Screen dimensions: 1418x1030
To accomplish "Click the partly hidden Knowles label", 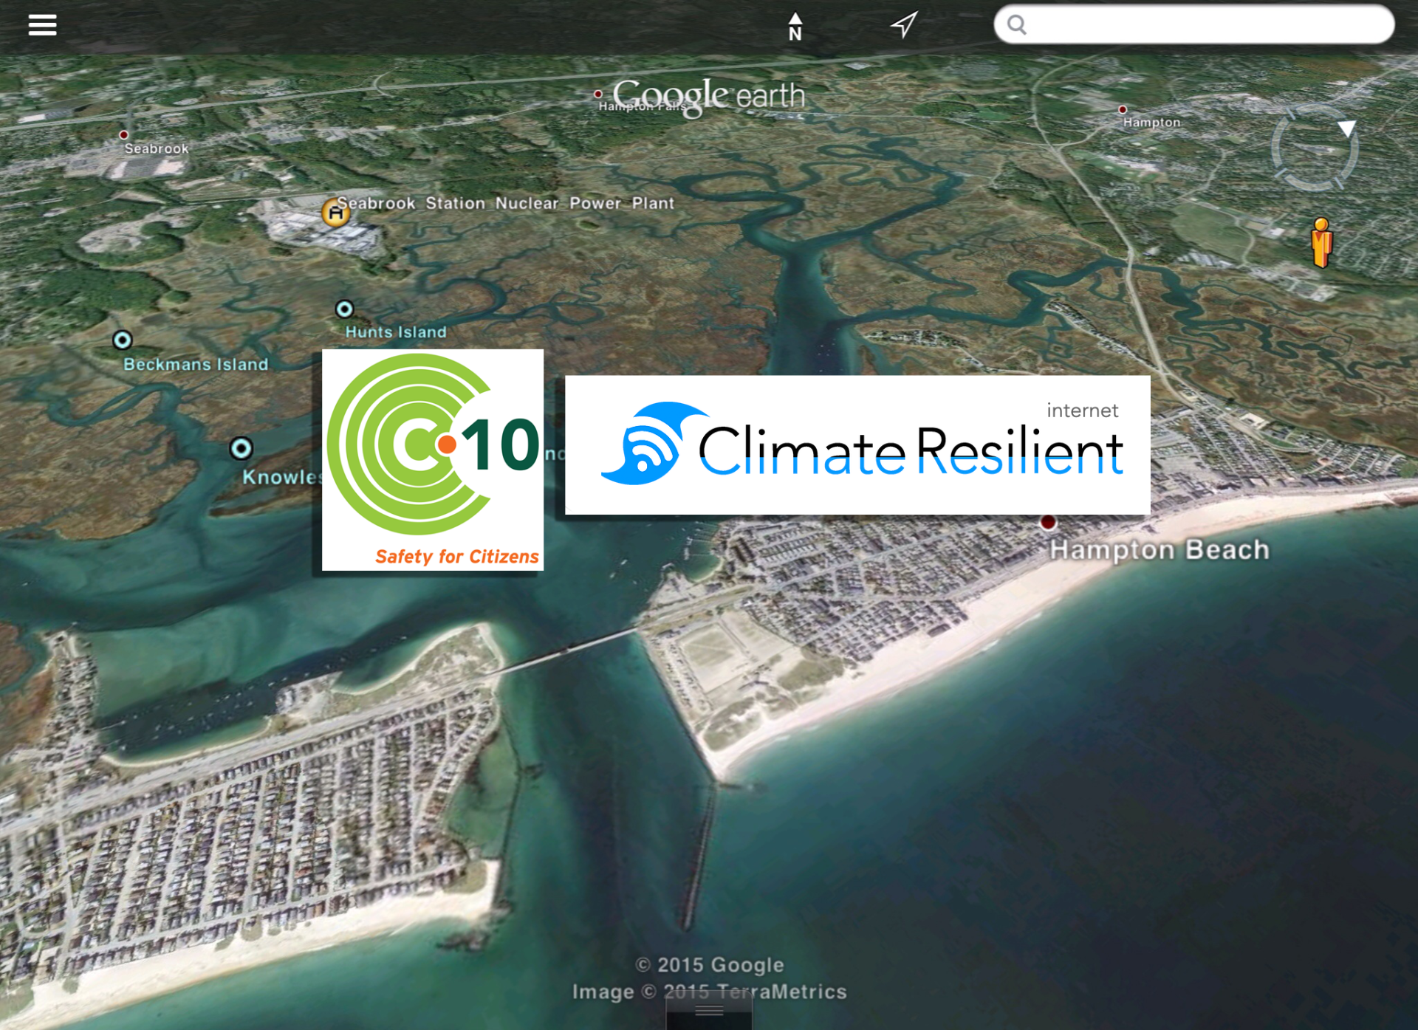I will pos(282,477).
